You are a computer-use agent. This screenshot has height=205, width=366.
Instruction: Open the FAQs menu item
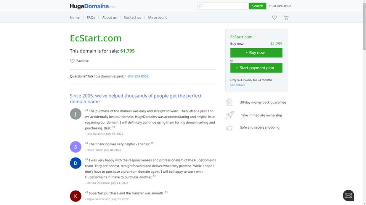(91, 17)
